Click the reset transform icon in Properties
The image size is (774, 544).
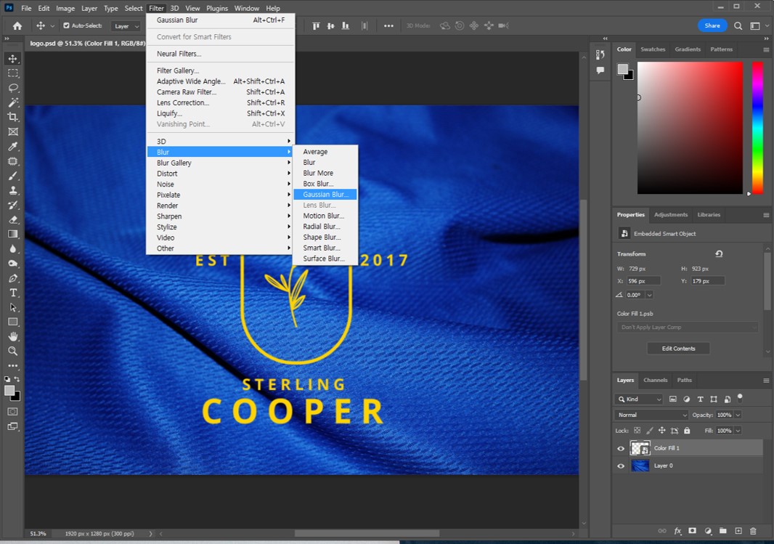pyautogui.click(x=720, y=253)
